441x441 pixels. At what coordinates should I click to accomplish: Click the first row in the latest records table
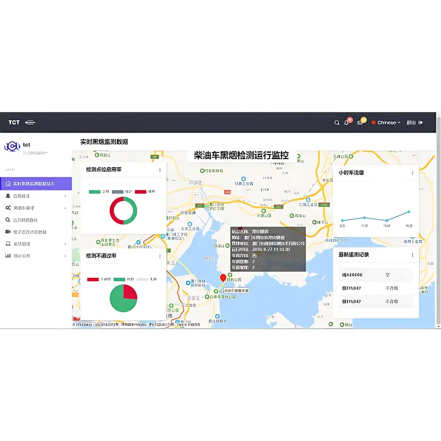click(376, 275)
